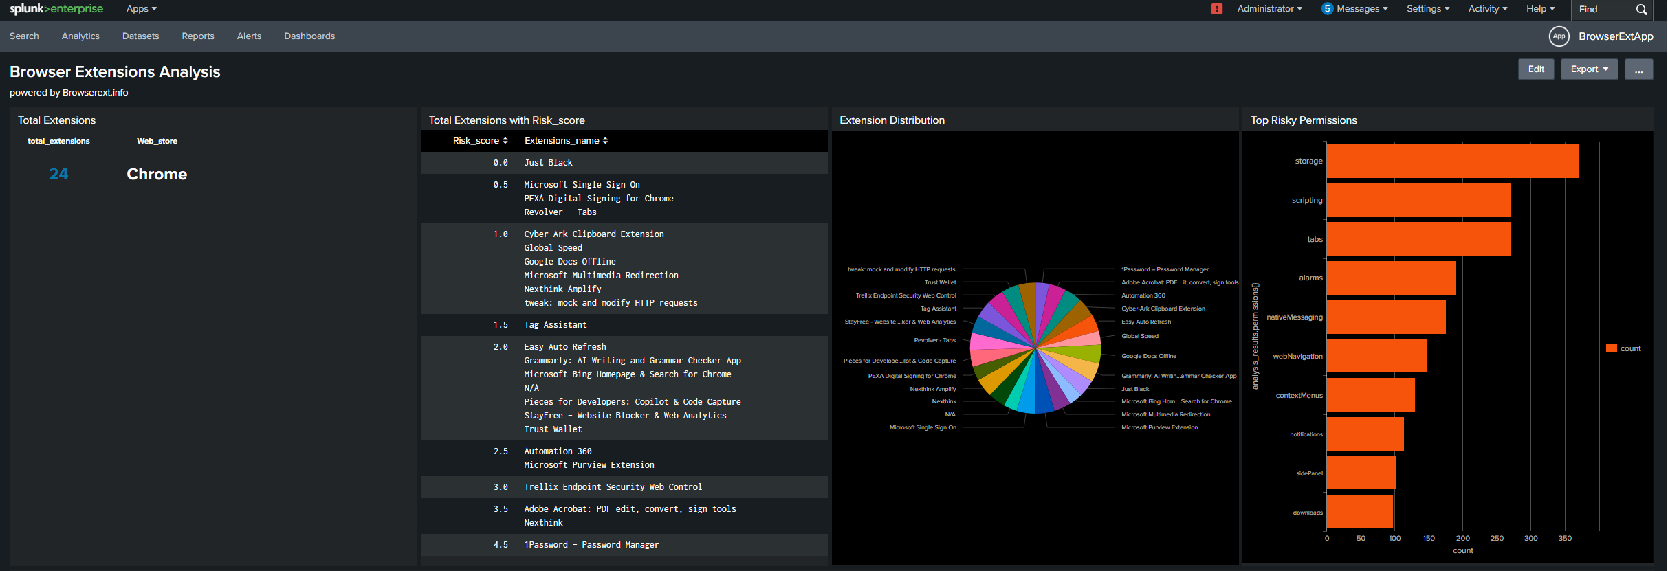The height and width of the screenshot is (571, 1668).
Task: Open the Analytics tab
Action: coord(80,36)
